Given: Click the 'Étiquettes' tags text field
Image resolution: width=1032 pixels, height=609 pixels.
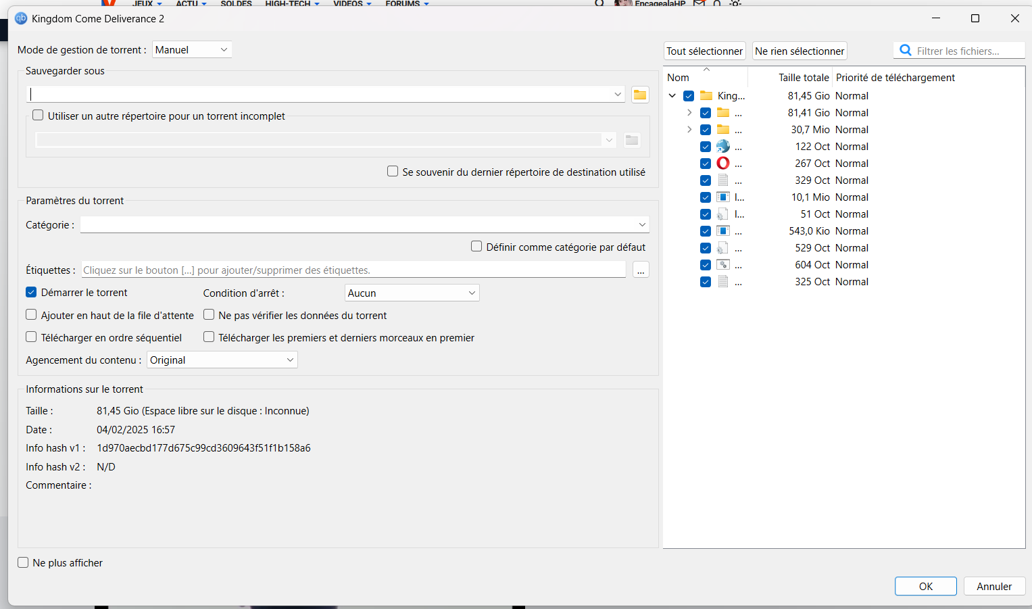Looking at the screenshot, I should point(353,270).
